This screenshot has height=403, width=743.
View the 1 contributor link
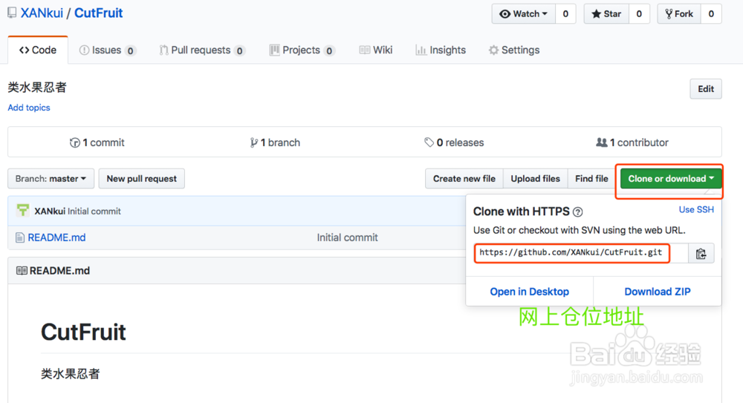pyautogui.click(x=632, y=142)
